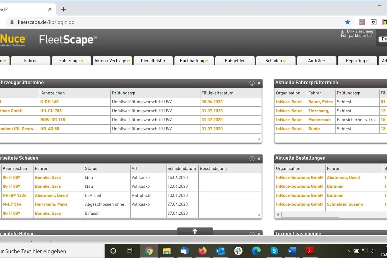Expand the Schäden menu
Screen dimensions: 387x258
276,61
